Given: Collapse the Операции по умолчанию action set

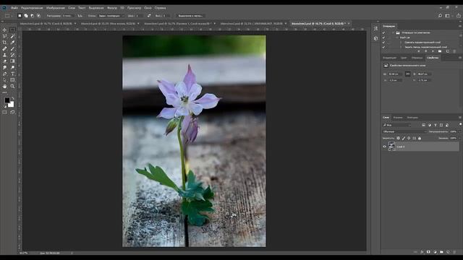Looking at the screenshot, I should pyautogui.click(x=393, y=32).
